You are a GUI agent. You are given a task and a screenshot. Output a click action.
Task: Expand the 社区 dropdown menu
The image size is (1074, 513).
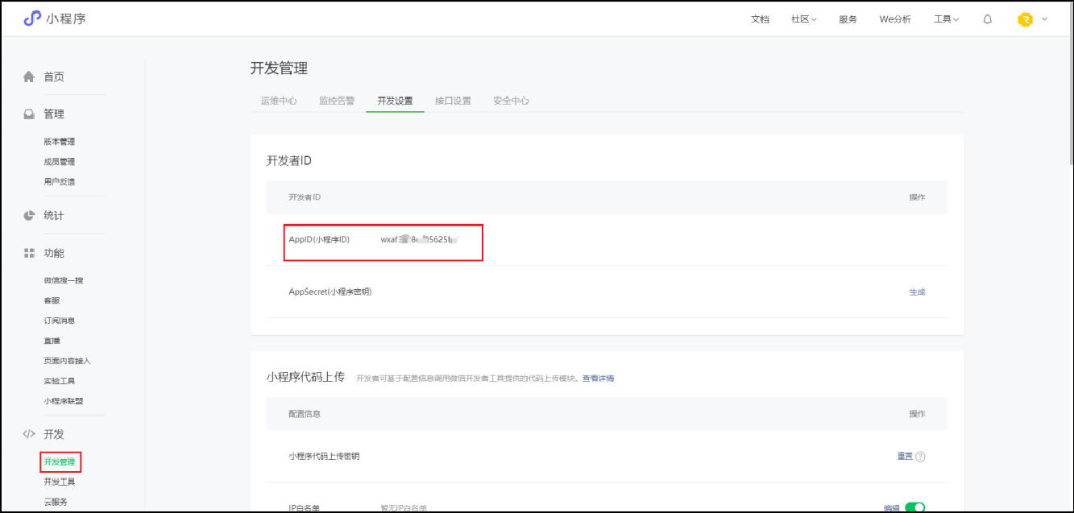pyautogui.click(x=803, y=19)
